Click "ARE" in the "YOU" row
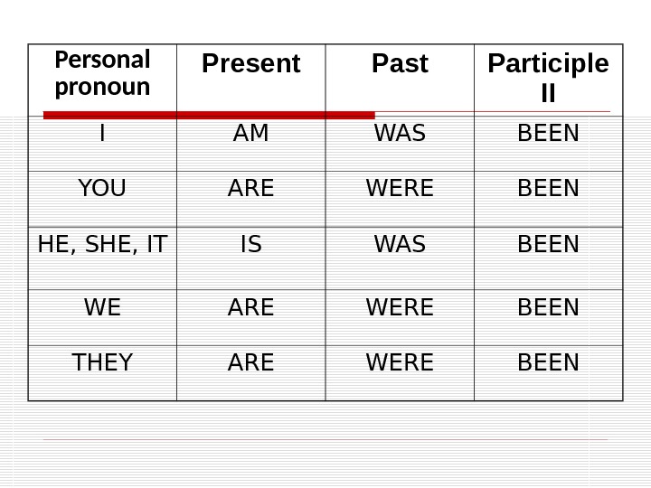Image resolution: width=651 pixels, height=488 pixels. coord(250,189)
